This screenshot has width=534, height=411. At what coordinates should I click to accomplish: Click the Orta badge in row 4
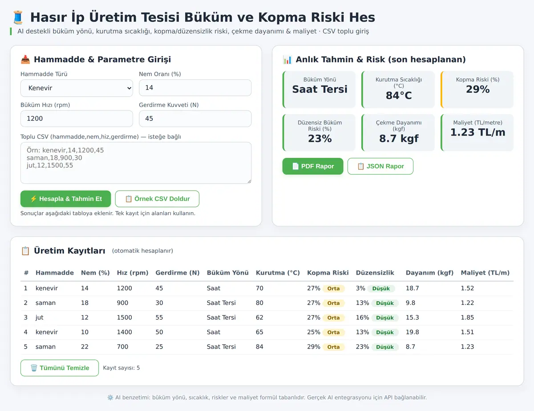click(x=333, y=333)
